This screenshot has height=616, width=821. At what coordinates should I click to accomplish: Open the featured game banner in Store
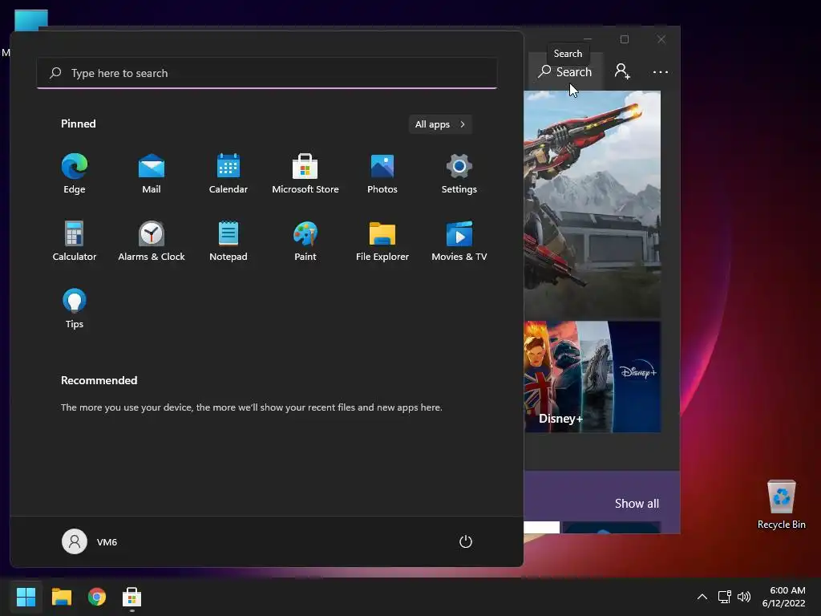(592, 205)
